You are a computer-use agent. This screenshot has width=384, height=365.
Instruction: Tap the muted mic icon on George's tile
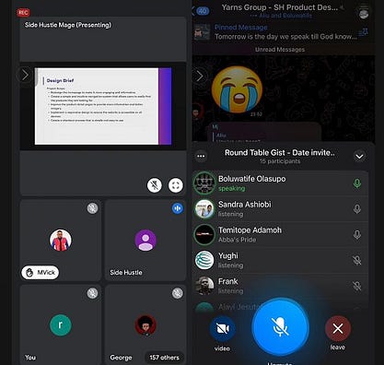click(x=178, y=293)
